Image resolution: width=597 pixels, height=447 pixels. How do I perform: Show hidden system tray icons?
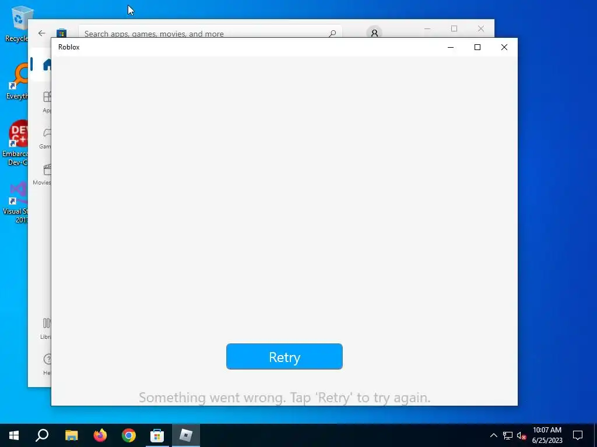pyautogui.click(x=493, y=435)
